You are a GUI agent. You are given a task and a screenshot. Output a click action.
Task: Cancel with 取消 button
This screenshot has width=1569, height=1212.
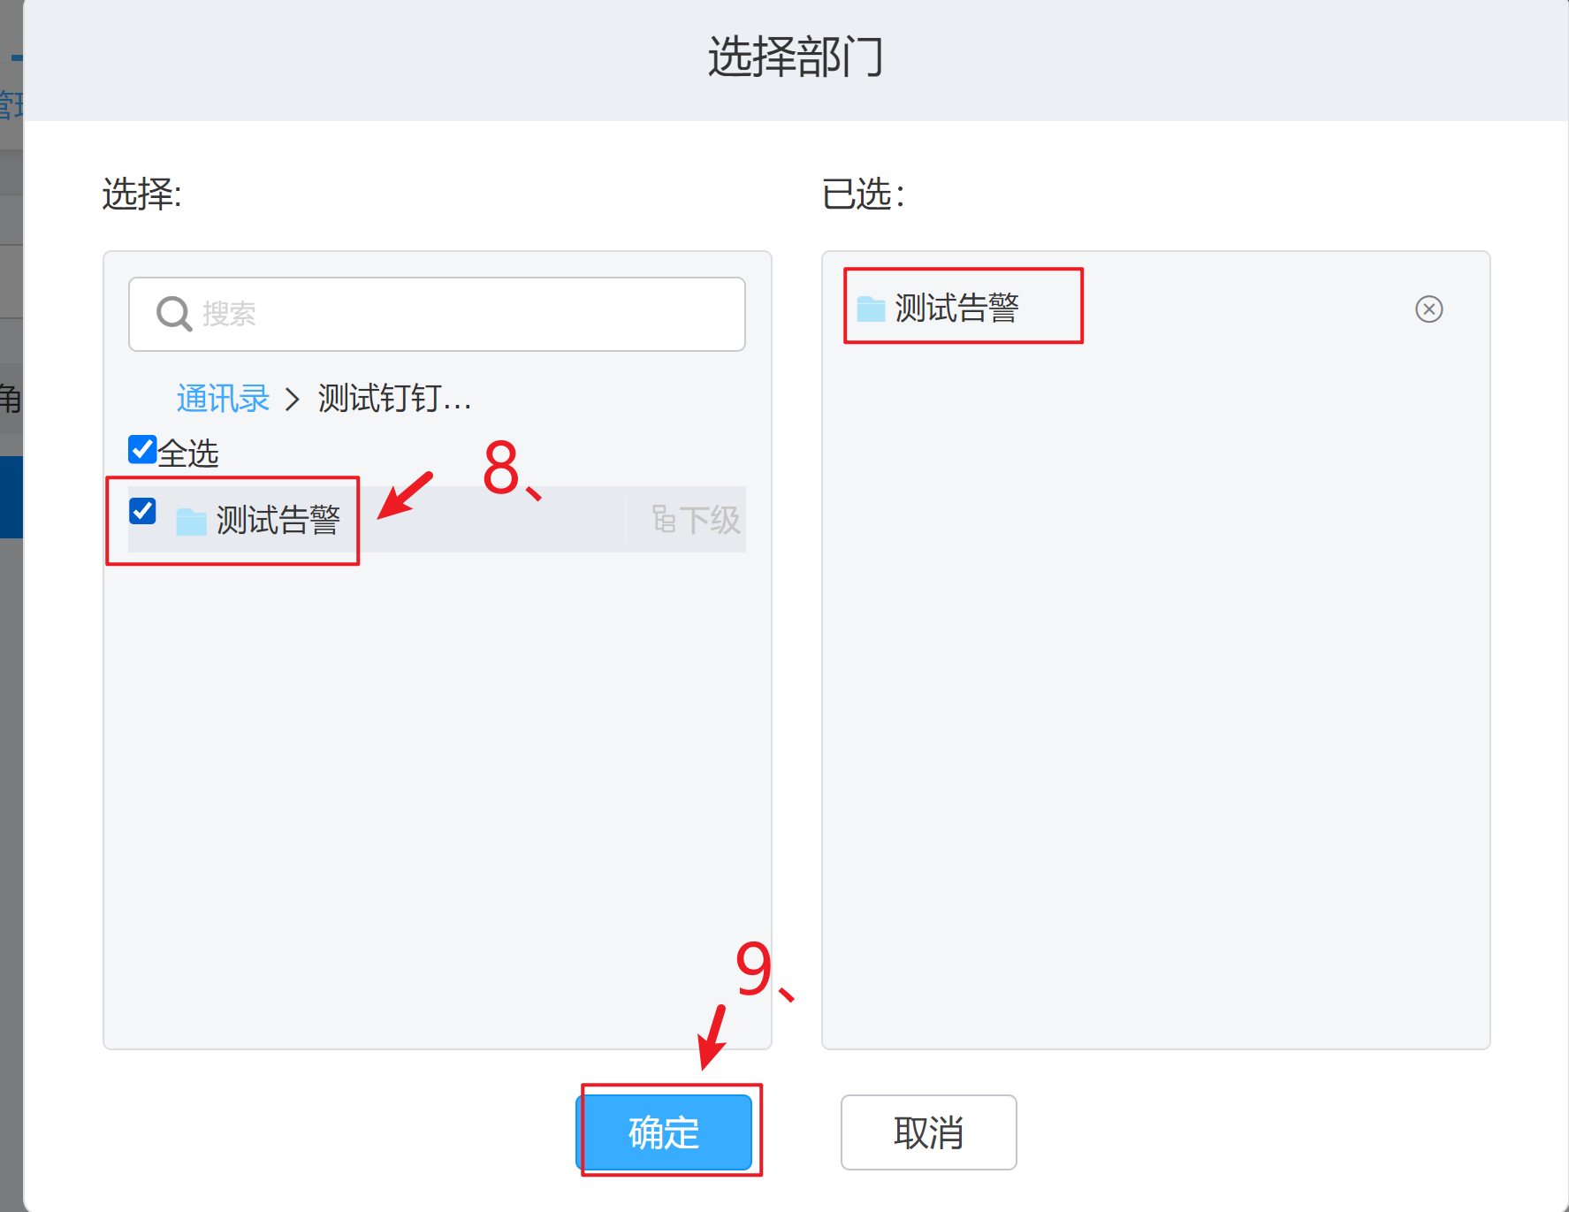tap(928, 1132)
